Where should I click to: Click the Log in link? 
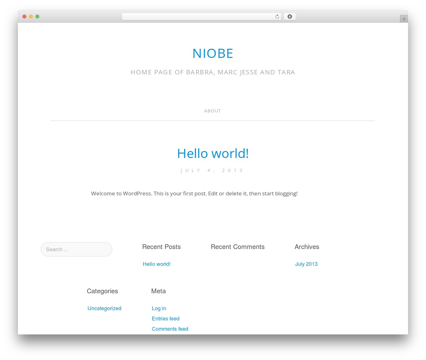[x=159, y=308]
